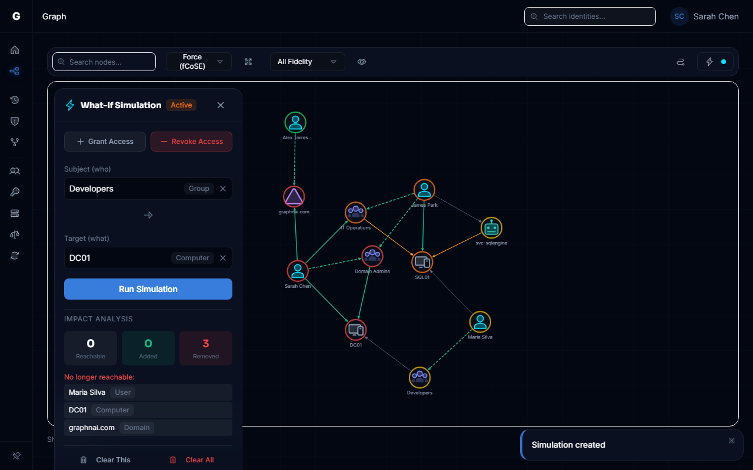Switch to the Revoke Access tab
This screenshot has height=470, width=753.
(x=191, y=141)
